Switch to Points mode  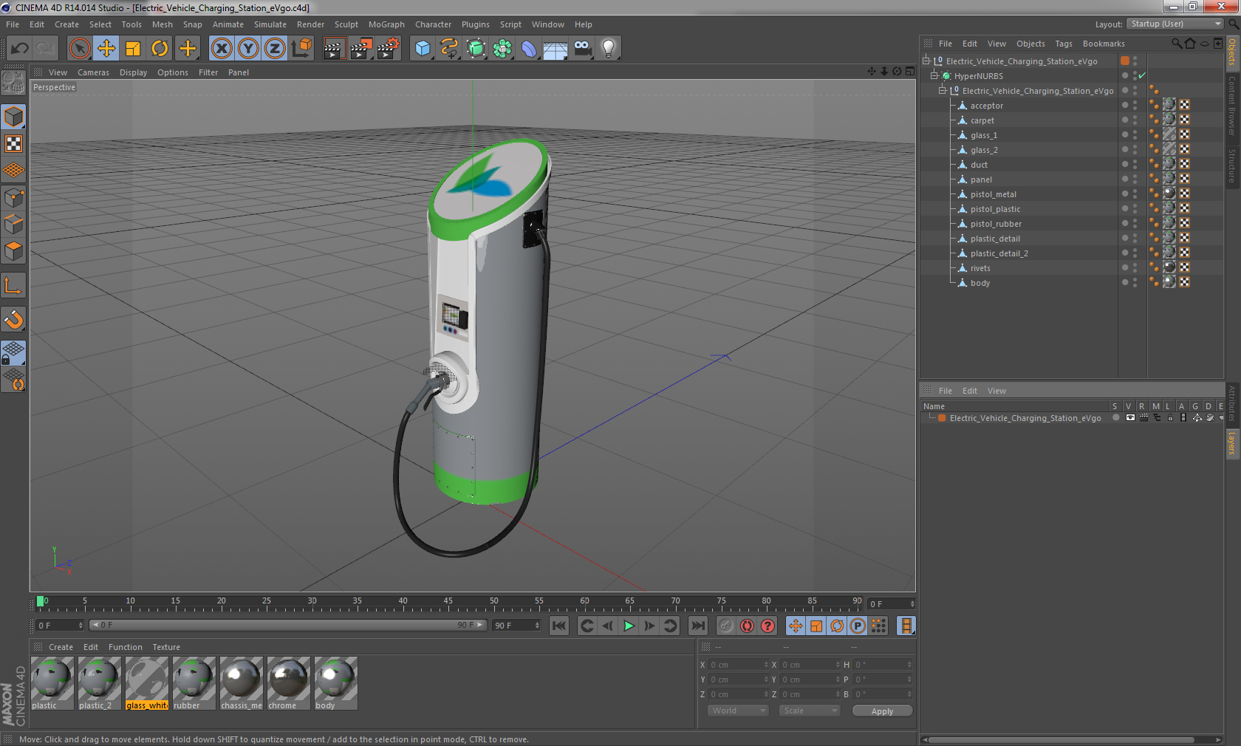click(13, 197)
